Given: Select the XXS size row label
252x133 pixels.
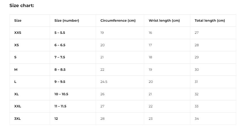Looking at the screenshot, I should 18,33.
